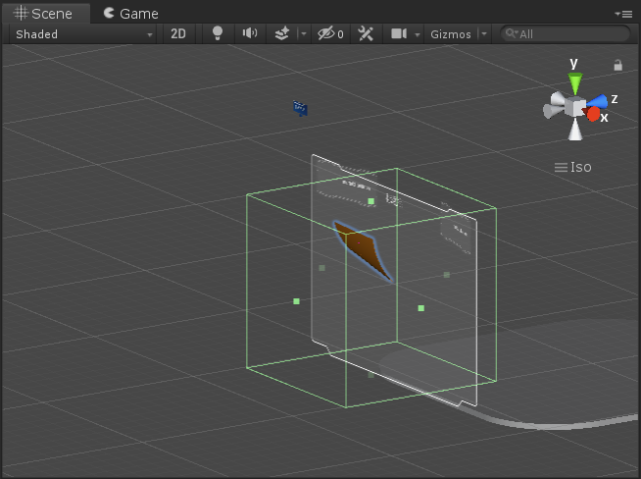Toggle scene lighting with the lightbulb icon
The width and height of the screenshot is (641, 479).
coord(218,33)
